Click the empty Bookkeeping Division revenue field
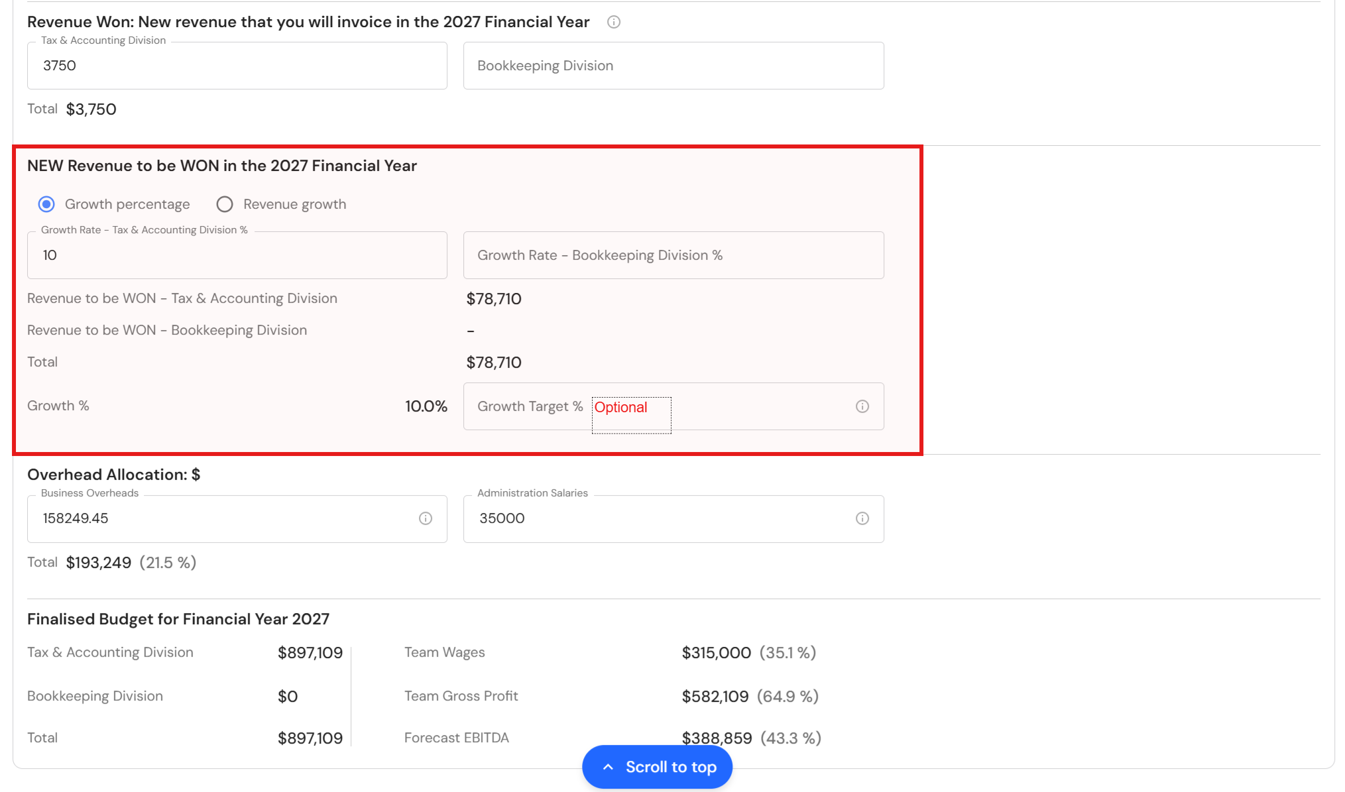Screen dimensions: 1345x792 click(x=673, y=66)
